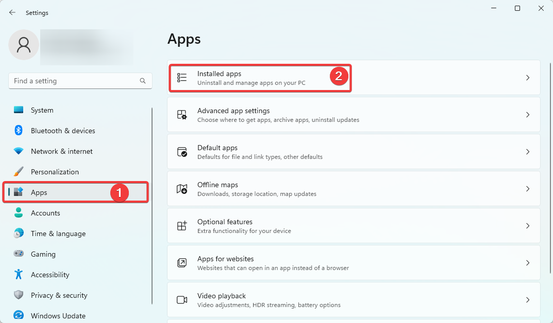
Task: Click the Find a setting search box
Action: click(72, 81)
